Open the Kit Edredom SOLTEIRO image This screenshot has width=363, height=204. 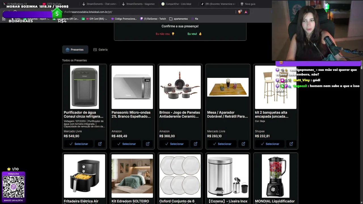132,176
